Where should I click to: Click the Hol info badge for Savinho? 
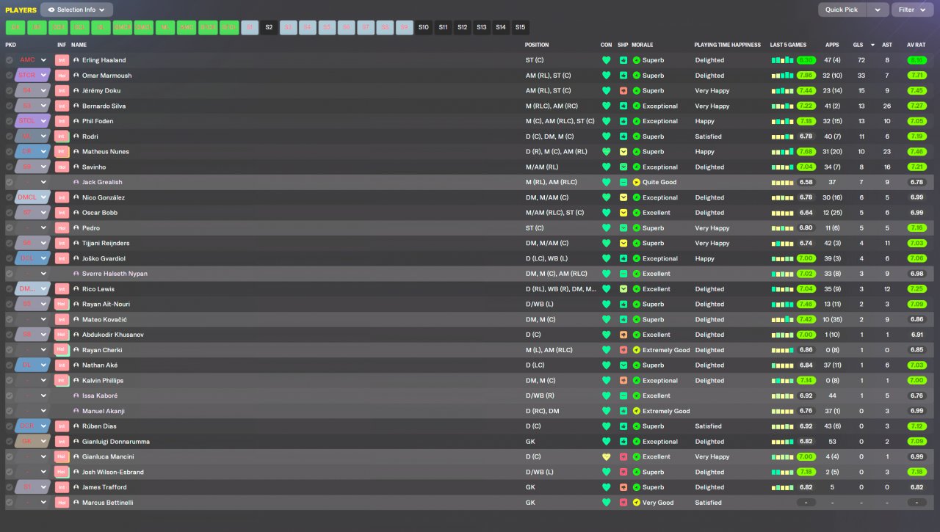(62, 167)
